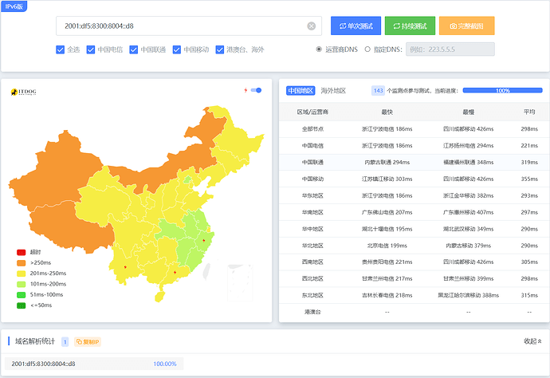
Task: Select the 全部节点 row label
Action: 312,129
